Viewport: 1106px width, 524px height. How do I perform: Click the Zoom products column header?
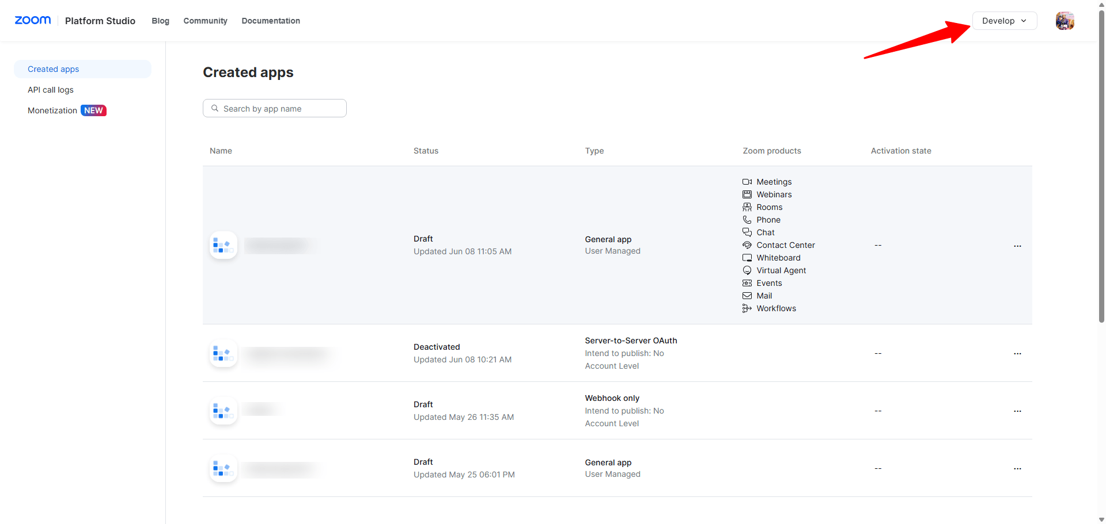pos(772,151)
